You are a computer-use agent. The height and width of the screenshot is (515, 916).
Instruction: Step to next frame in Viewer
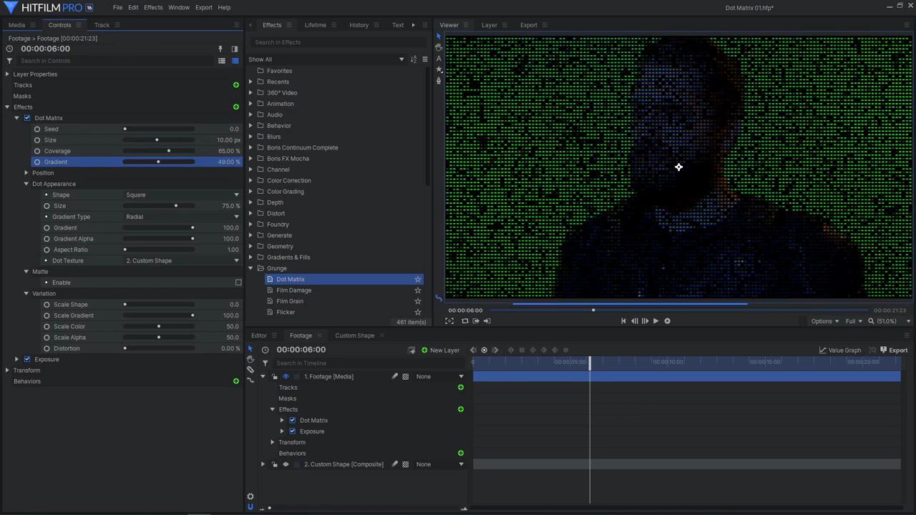(645, 321)
